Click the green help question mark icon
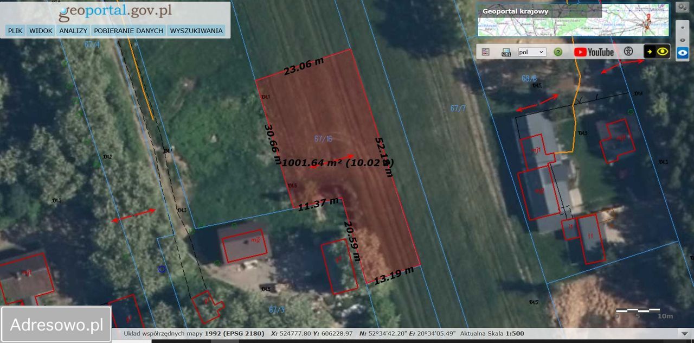The height and width of the screenshot is (343, 694). pos(558,52)
